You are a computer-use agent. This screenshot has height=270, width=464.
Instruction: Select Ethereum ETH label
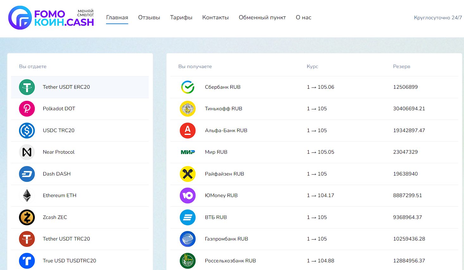click(x=60, y=196)
